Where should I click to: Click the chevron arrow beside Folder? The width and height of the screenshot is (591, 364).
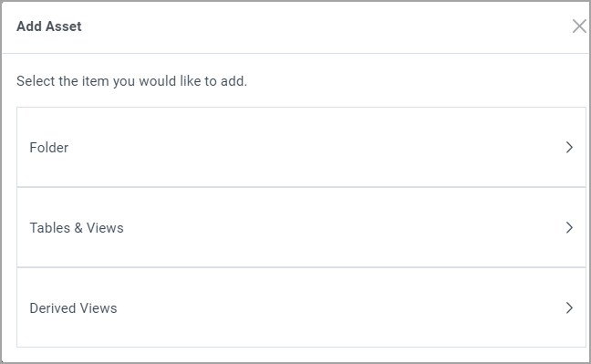[569, 147]
